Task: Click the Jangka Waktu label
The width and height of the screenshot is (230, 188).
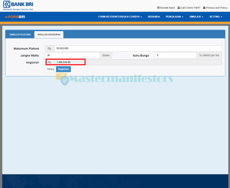Action: (x=30, y=55)
